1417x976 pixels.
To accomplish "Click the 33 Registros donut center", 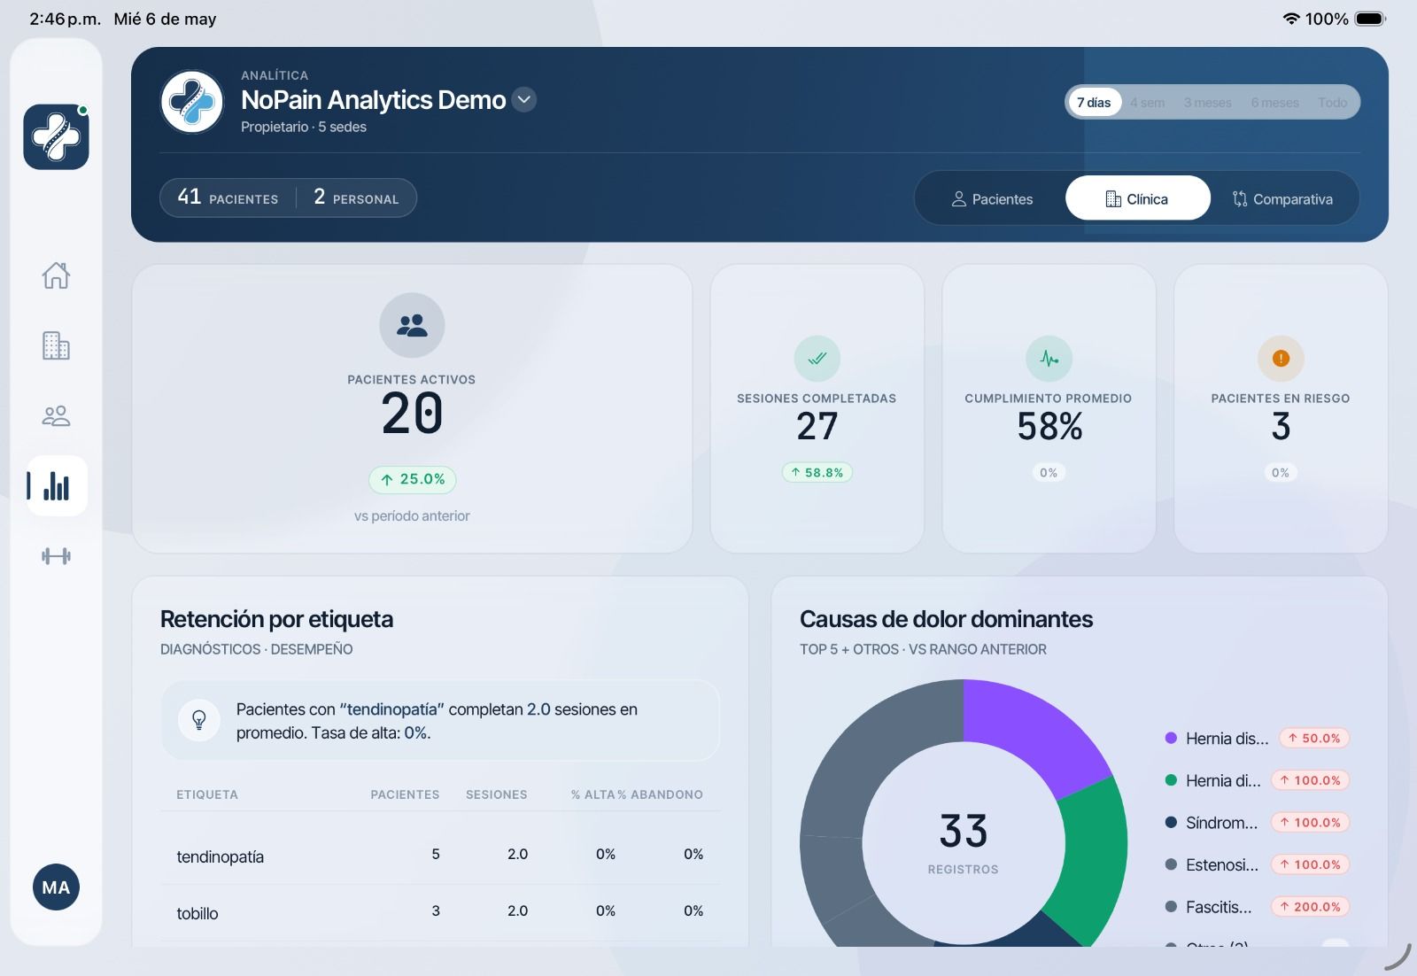I will tap(964, 842).
